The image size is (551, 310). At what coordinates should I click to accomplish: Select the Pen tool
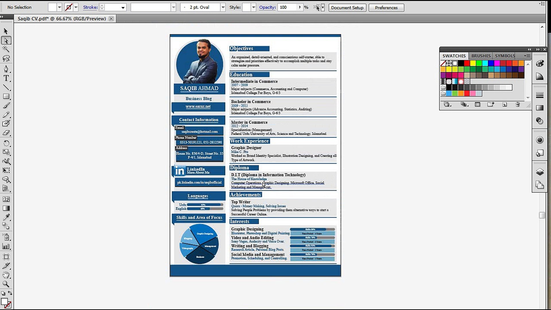(6, 69)
